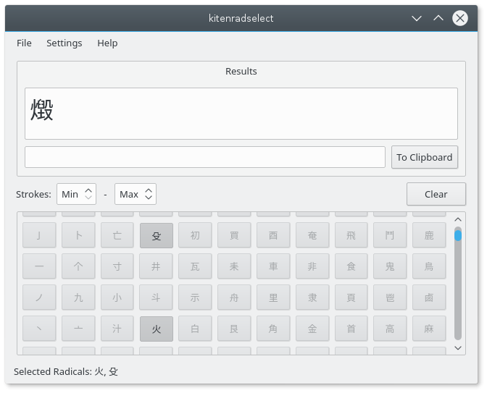The image size is (487, 393).
Task: Pick the 飛 radical button
Action: tap(351, 235)
